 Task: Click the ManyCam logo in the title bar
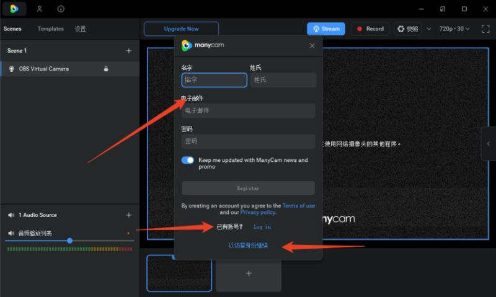click(14, 9)
